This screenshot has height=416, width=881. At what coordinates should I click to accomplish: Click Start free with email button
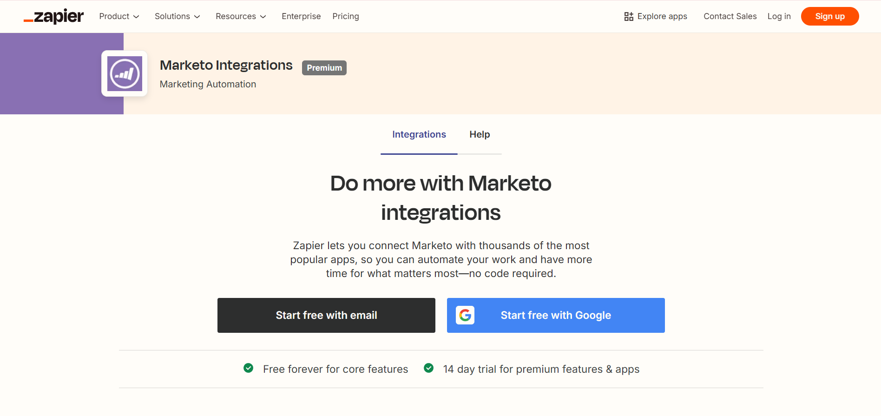click(x=326, y=315)
